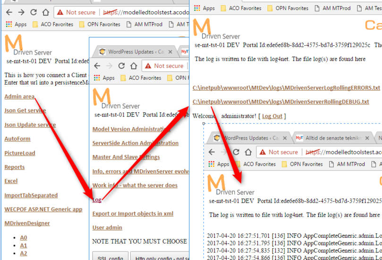Open Export or Import objects in xml
Viewport: 382px width, 260px height.
coord(133,214)
